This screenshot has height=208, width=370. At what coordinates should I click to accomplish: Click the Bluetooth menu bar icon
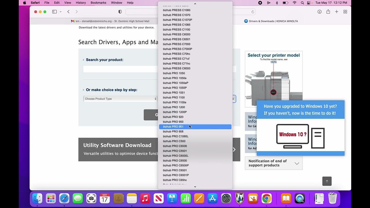[x=277, y=3]
